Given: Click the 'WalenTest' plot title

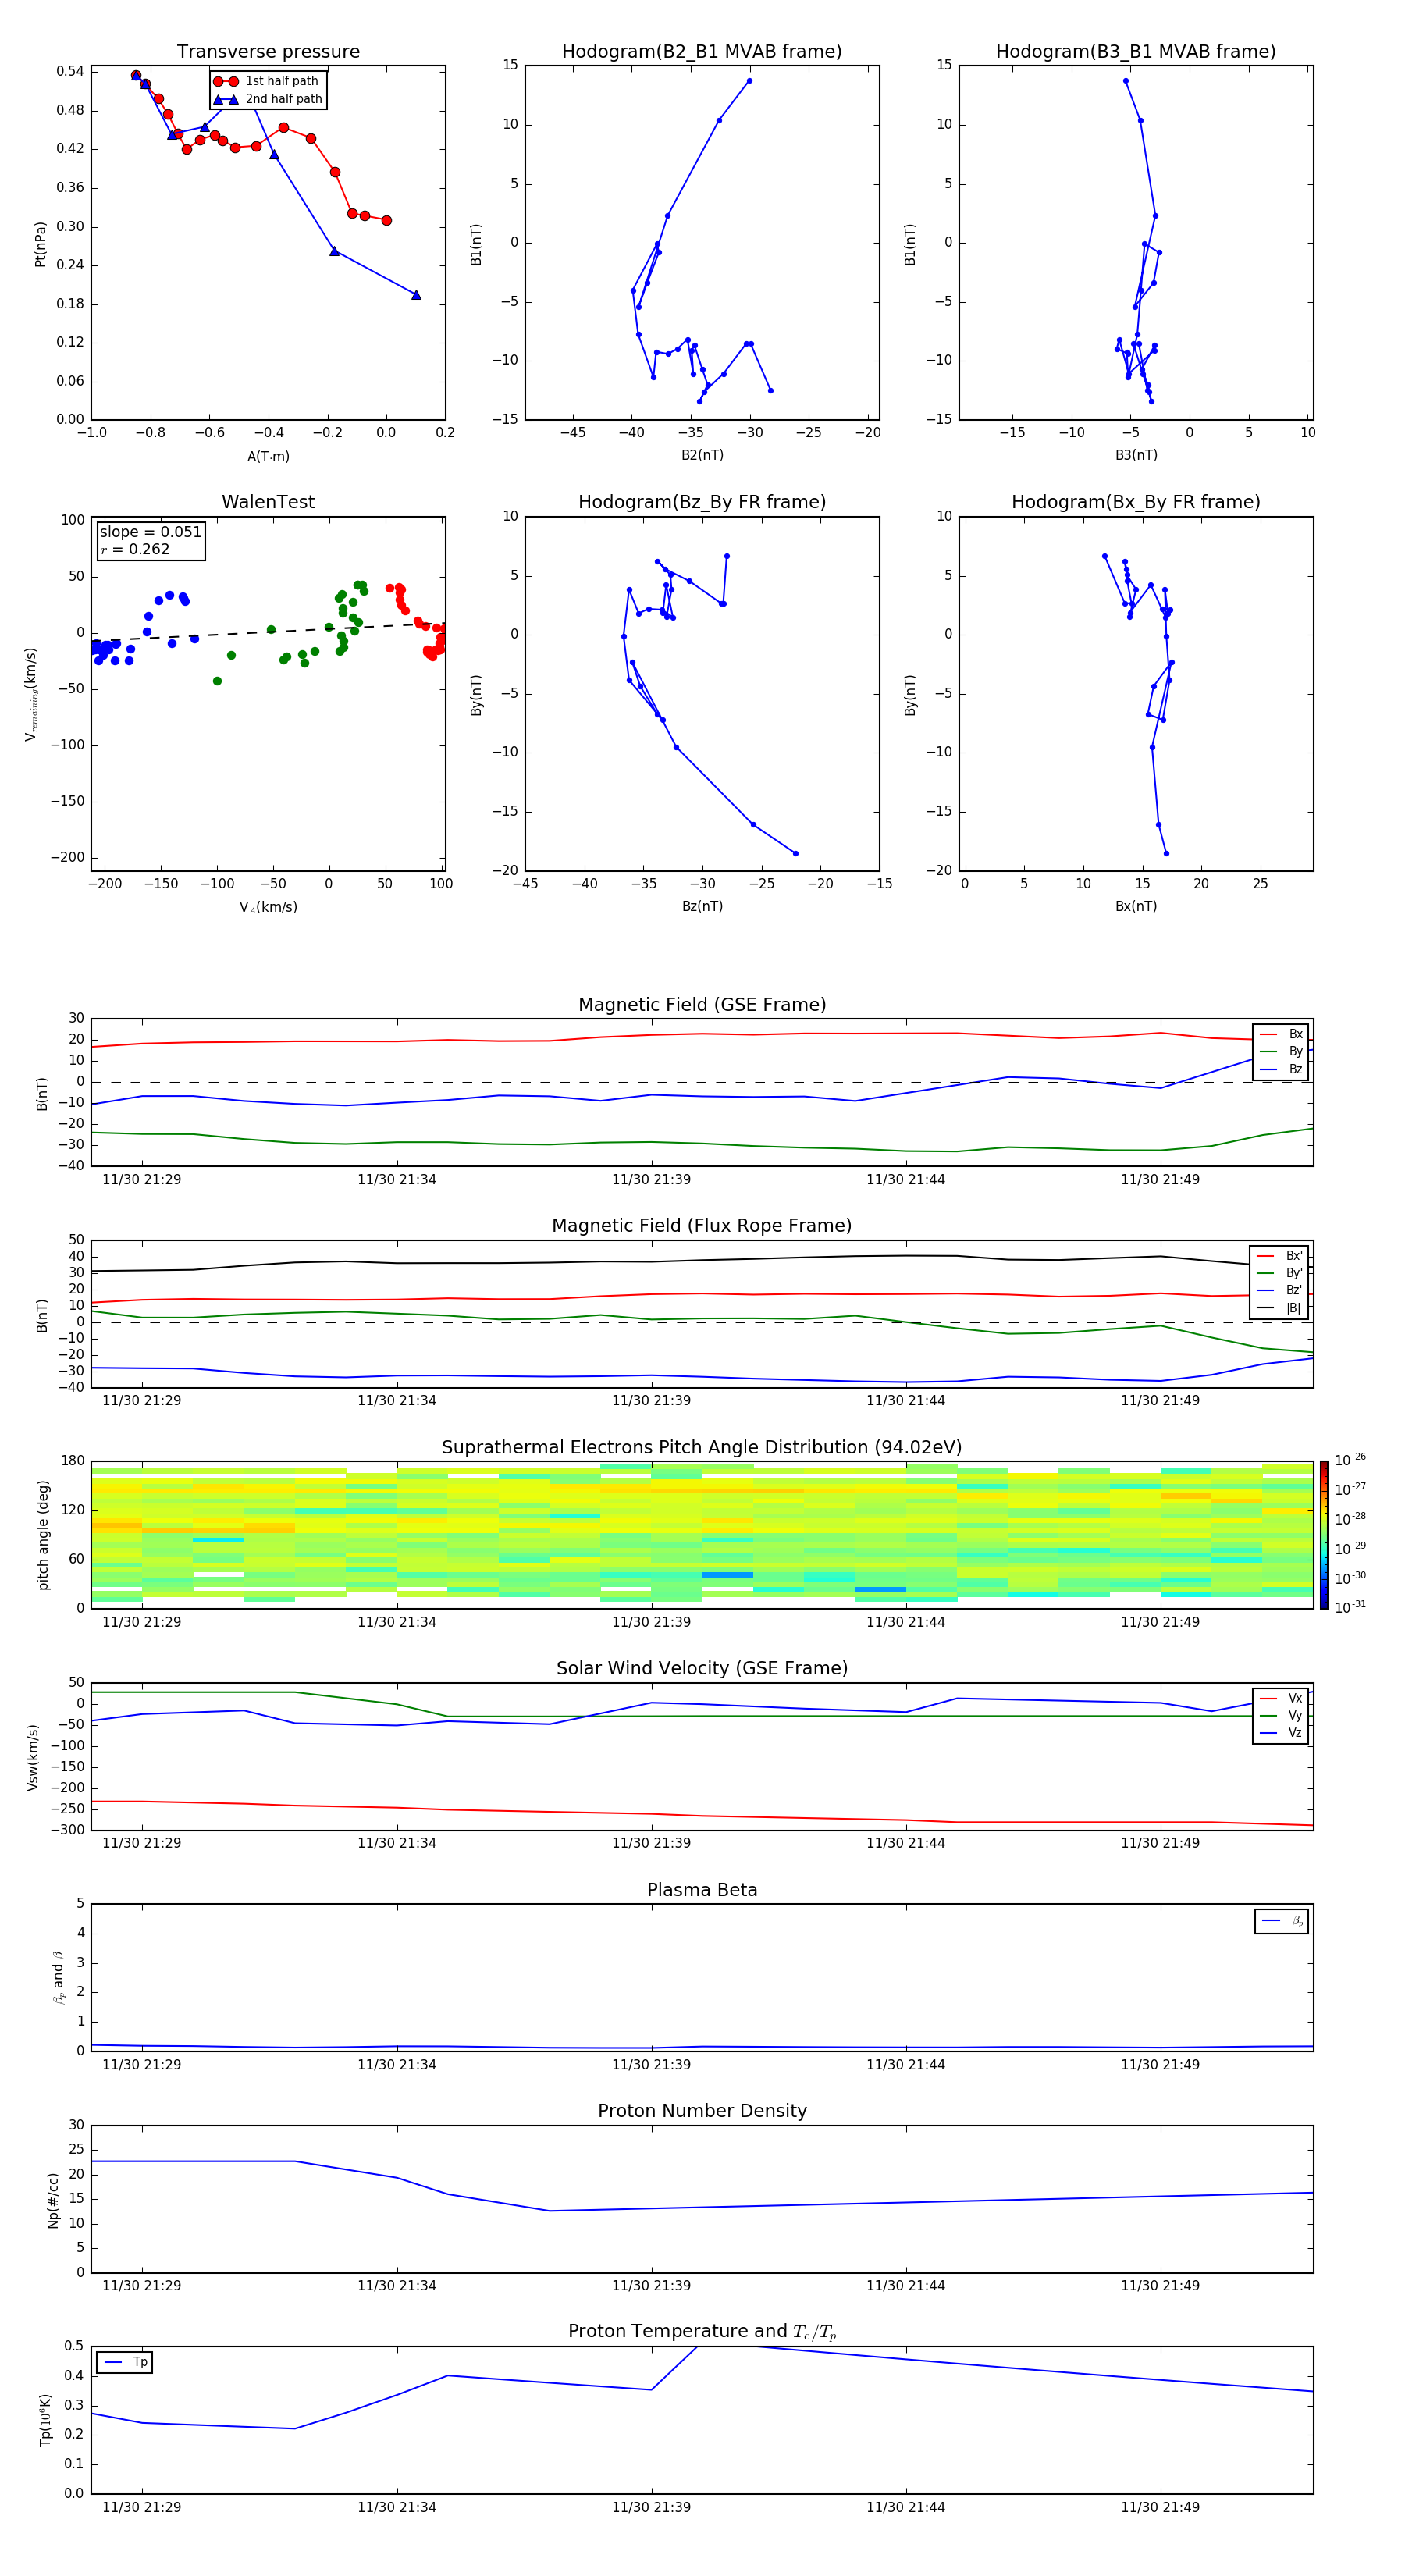Looking at the screenshot, I should (x=268, y=502).
